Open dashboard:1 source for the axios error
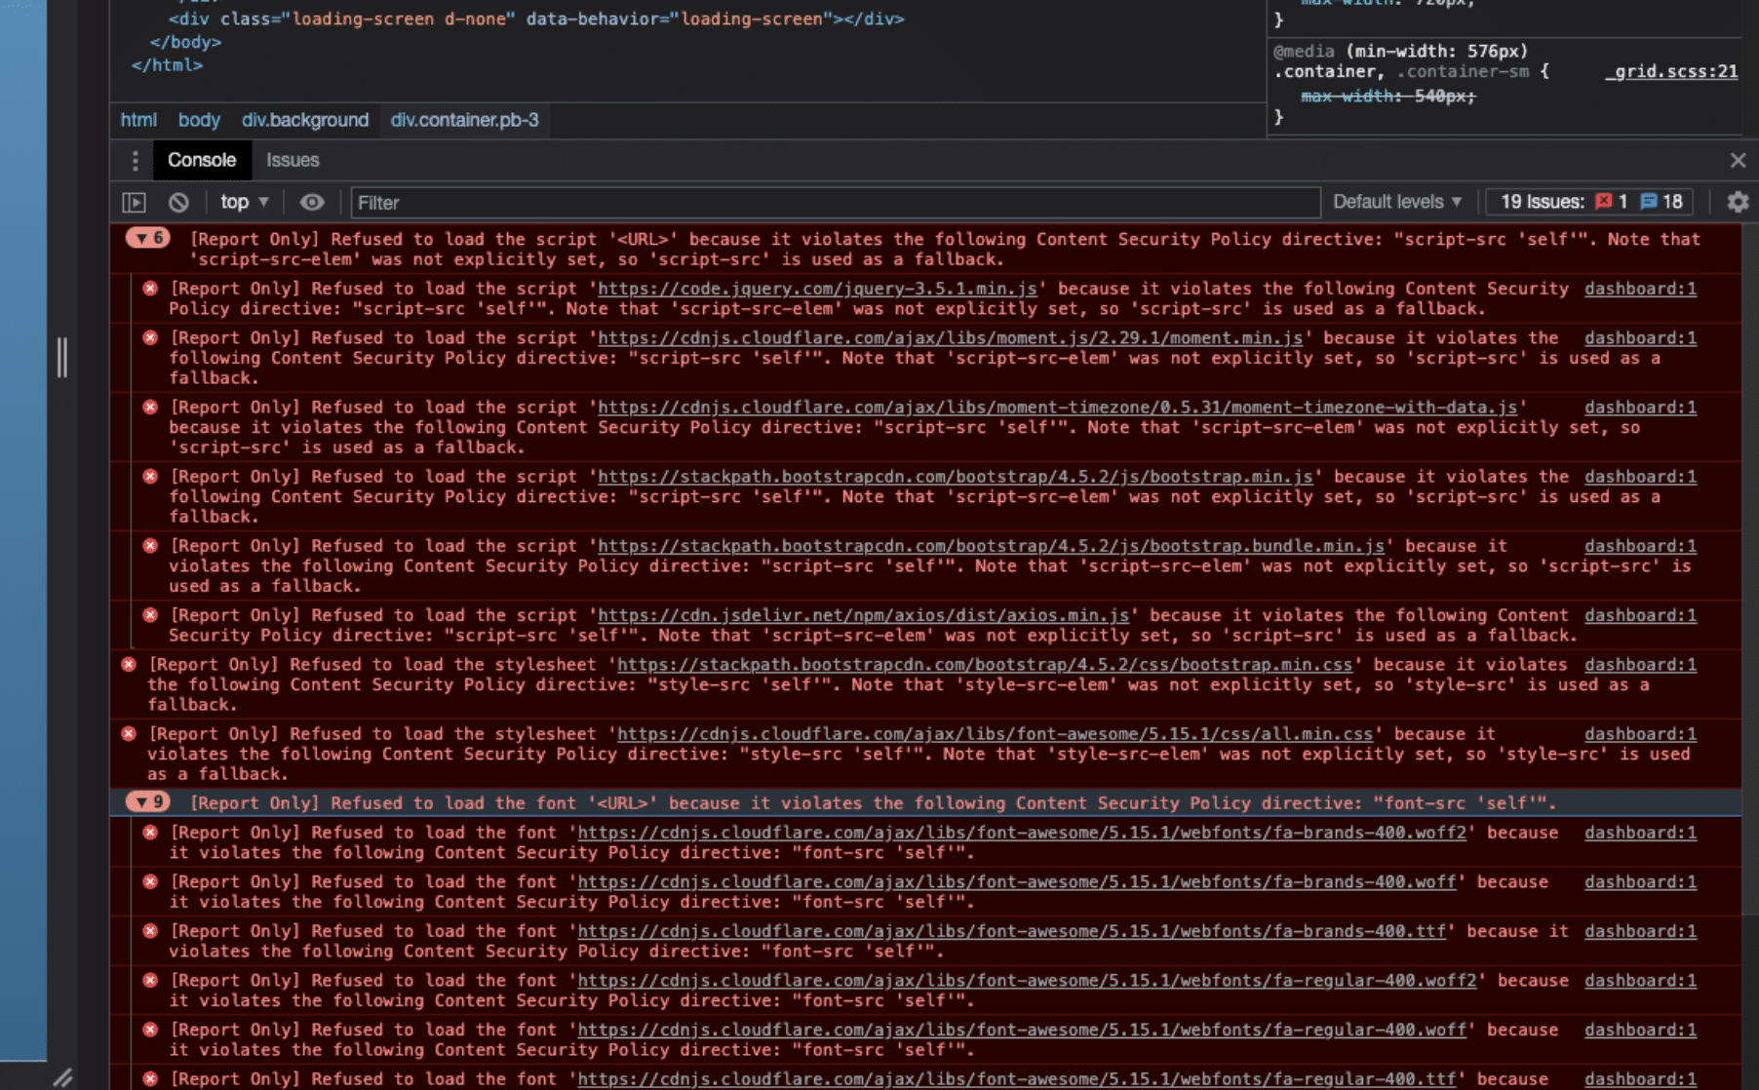 pyautogui.click(x=1640, y=615)
